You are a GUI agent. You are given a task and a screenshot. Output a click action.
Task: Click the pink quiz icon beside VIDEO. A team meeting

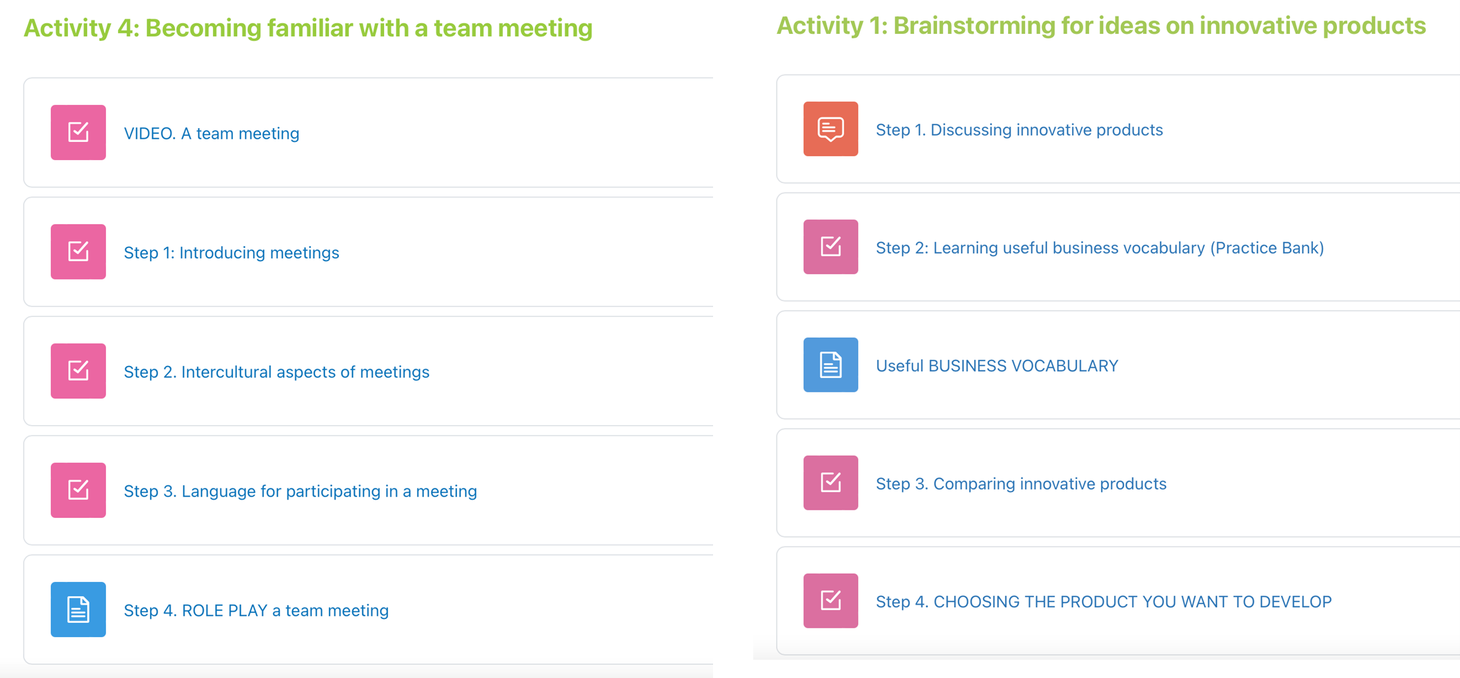tap(78, 132)
